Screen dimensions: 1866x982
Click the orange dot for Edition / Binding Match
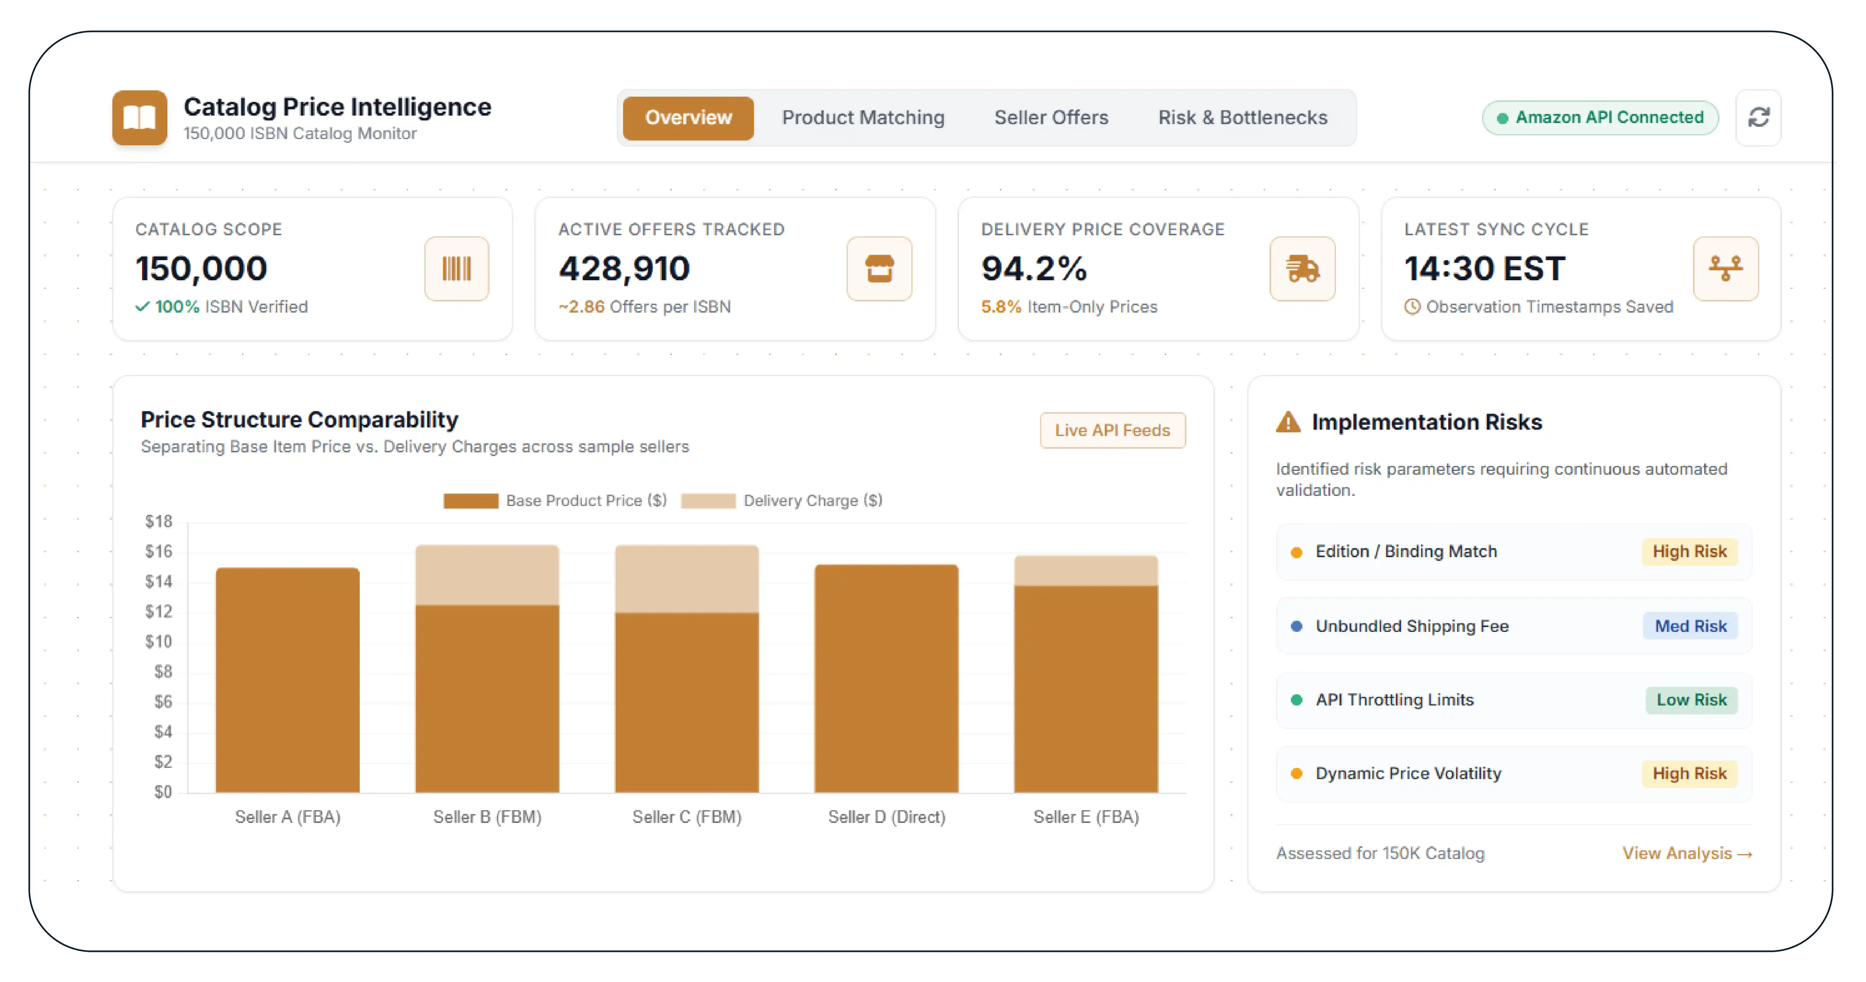pyautogui.click(x=1296, y=552)
